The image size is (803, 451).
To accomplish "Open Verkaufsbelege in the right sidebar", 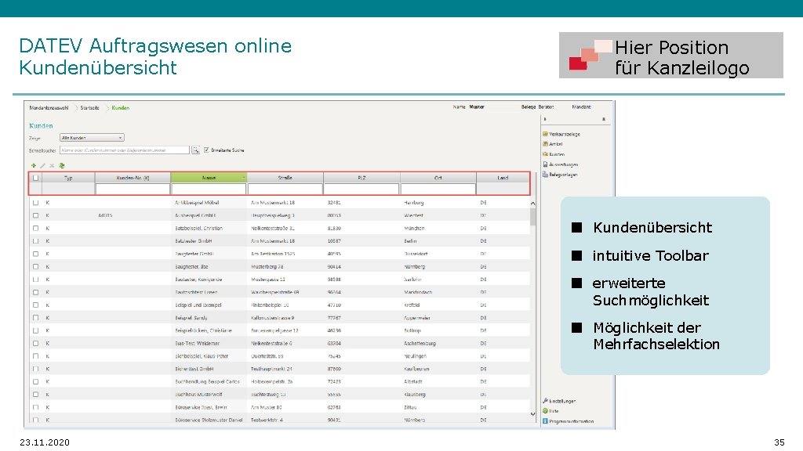I will click(x=565, y=134).
